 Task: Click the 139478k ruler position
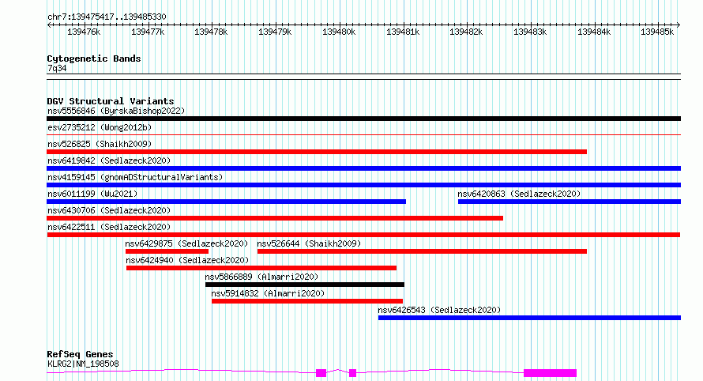(x=211, y=32)
